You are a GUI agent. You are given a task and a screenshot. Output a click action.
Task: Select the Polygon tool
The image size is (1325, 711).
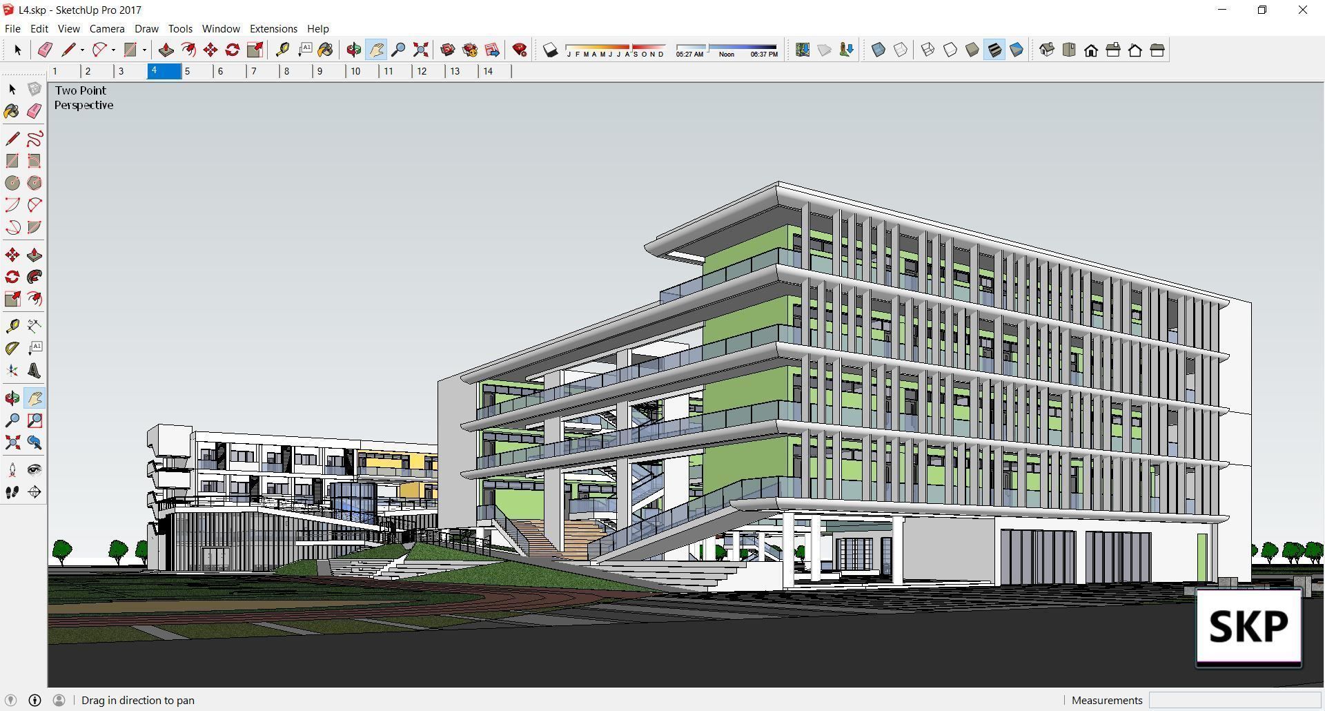[x=35, y=183]
